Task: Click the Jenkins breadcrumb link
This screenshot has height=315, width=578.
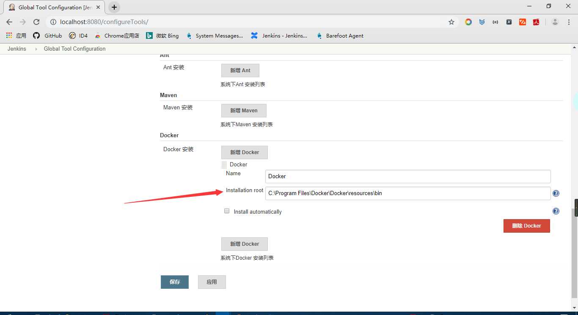Action: 17,49
